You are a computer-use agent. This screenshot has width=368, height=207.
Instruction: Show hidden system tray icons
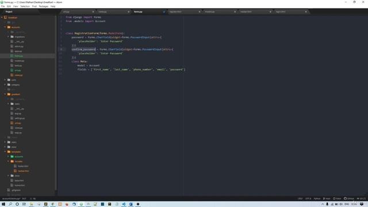[x=323, y=204]
